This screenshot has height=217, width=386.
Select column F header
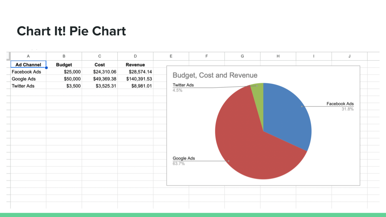(207, 56)
